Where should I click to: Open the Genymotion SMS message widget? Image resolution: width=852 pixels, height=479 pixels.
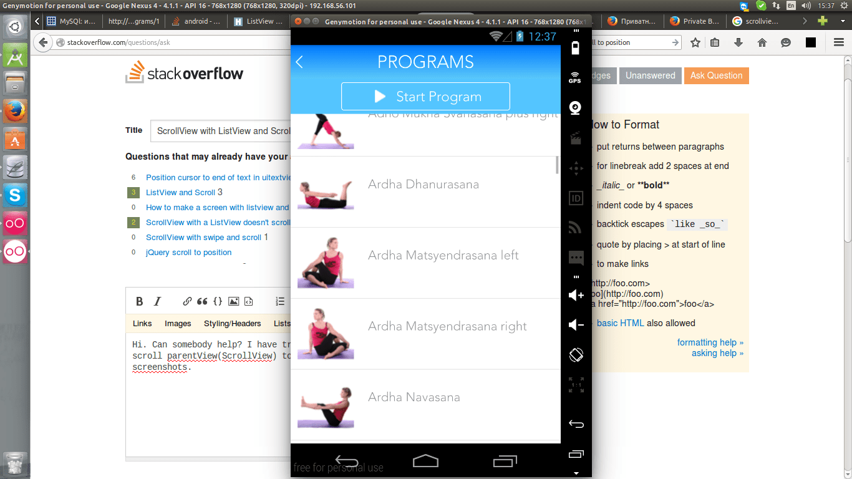tap(576, 257)
